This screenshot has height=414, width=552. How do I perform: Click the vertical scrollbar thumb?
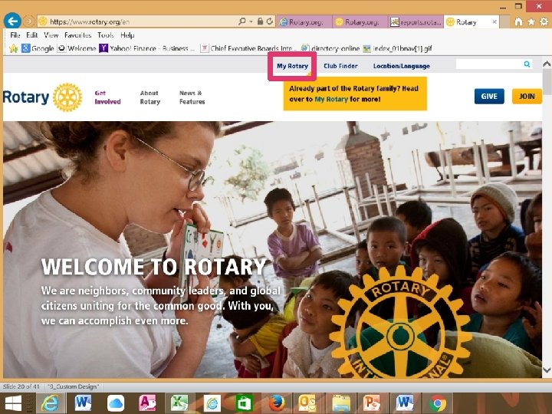547,82
